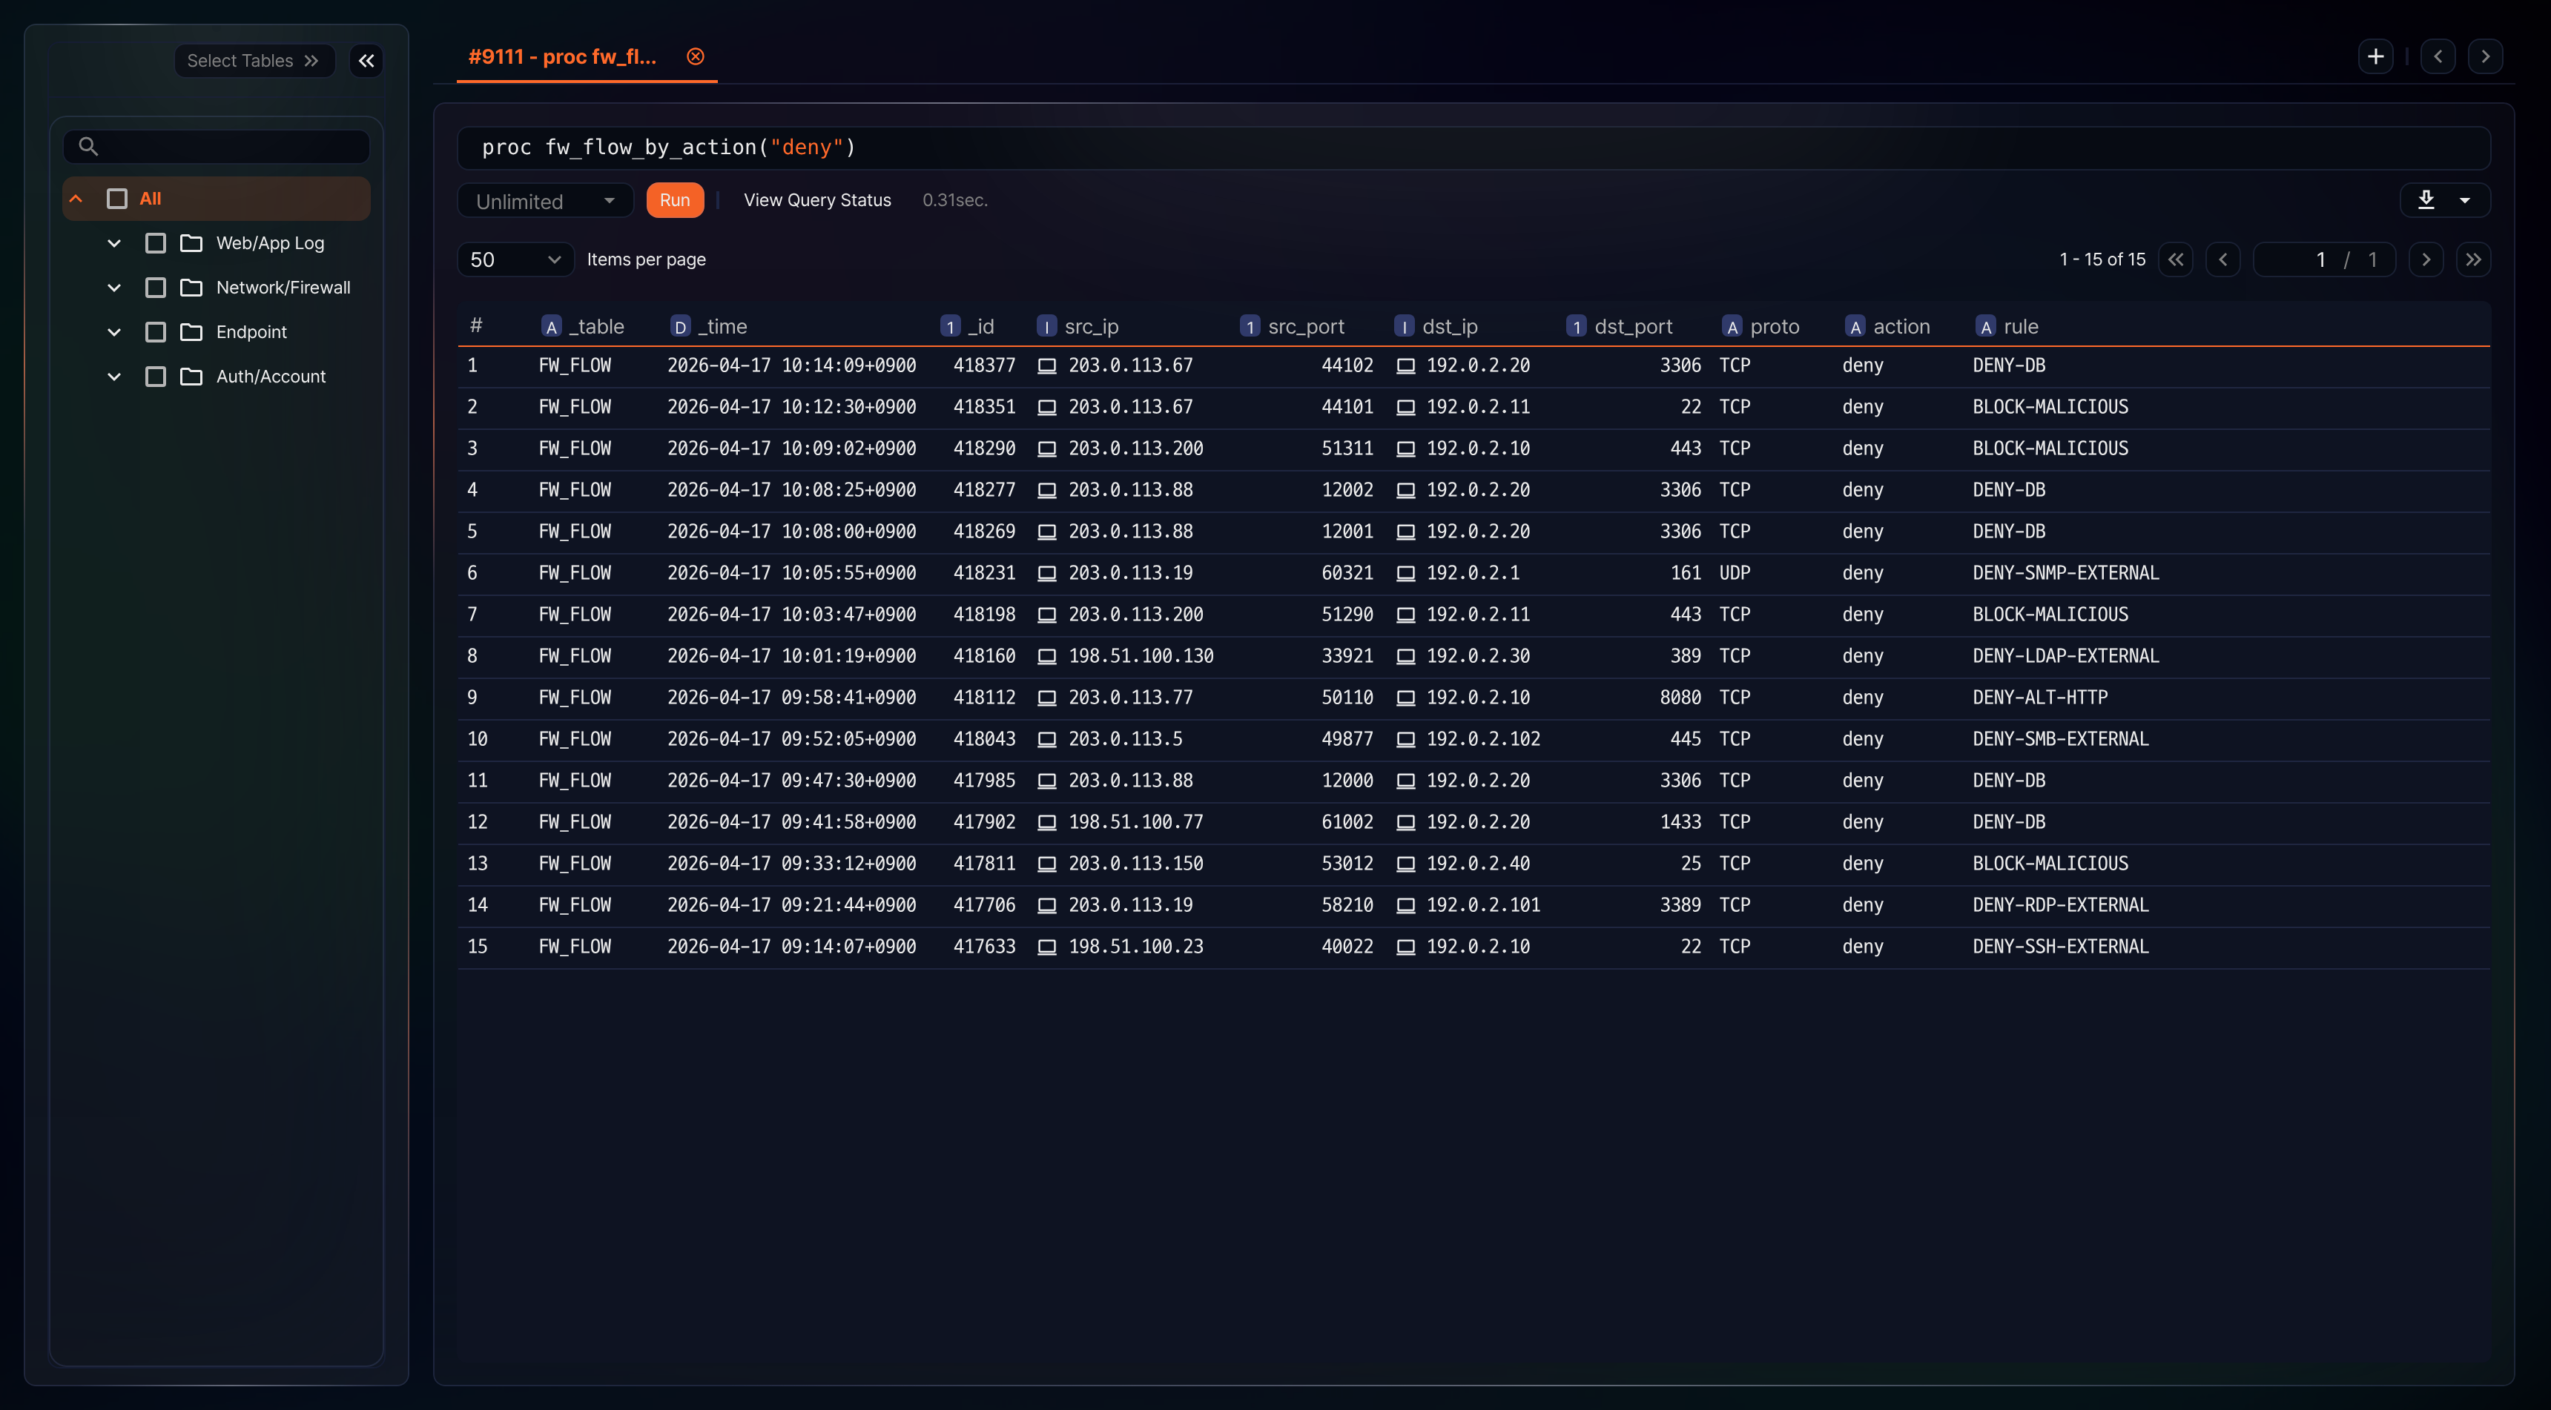Viewport: 2551px width, 1410px height.
Task: Open the download options dropdown arrow
Action: pos(2465,200)
